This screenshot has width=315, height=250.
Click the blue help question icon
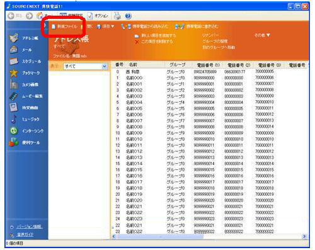click(x=128, y=16)
